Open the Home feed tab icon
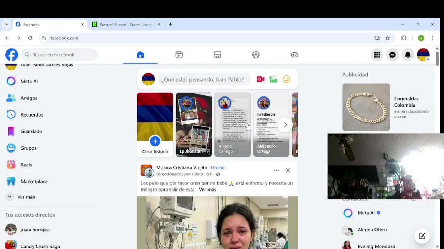 [x=140, y=55]
